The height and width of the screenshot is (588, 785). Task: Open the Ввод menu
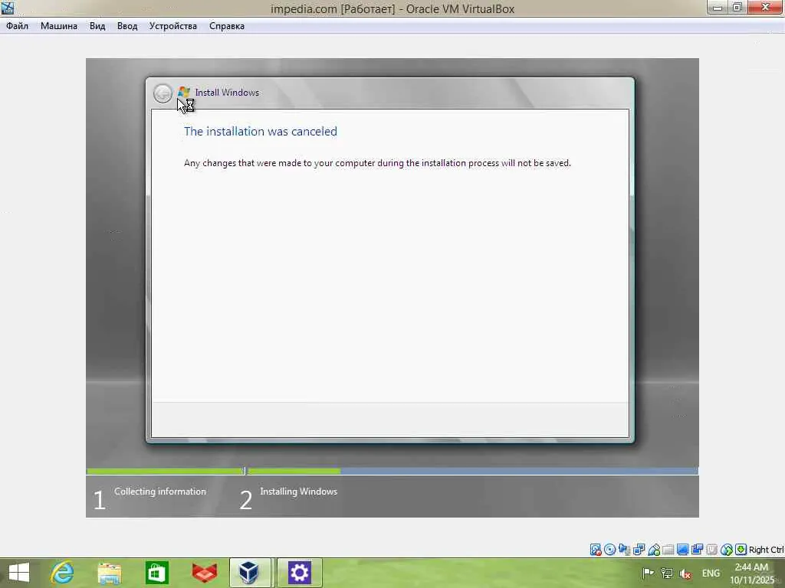tap(127, 26)
